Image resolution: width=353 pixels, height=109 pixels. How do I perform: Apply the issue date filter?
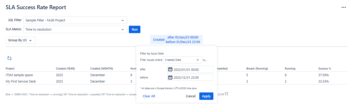click(x=206, y=96)
